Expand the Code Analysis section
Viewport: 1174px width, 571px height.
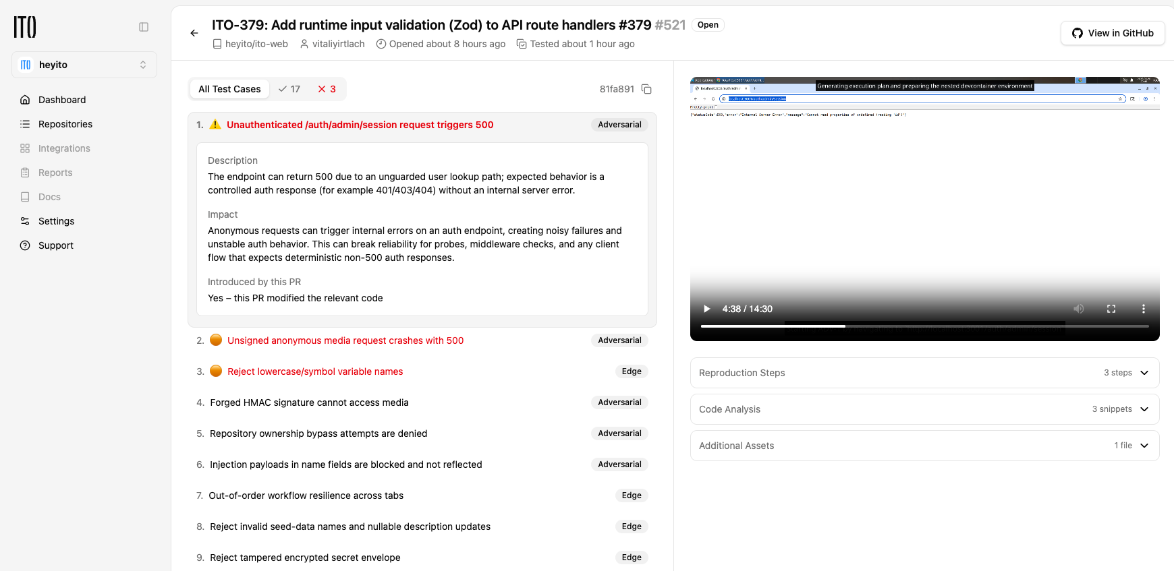924,409
